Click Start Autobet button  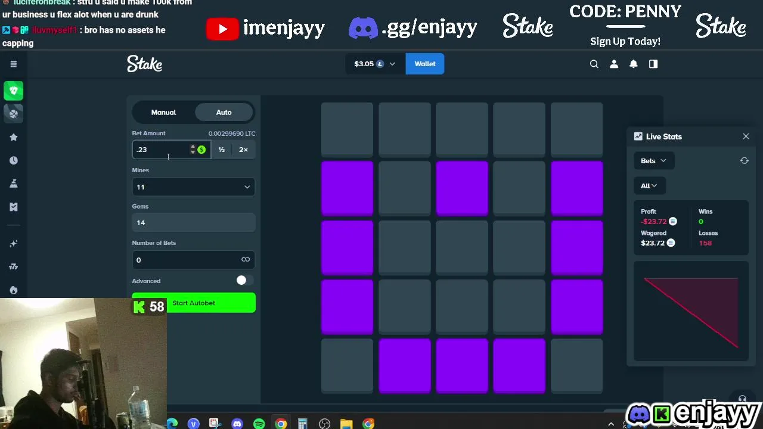pos(194,303)
